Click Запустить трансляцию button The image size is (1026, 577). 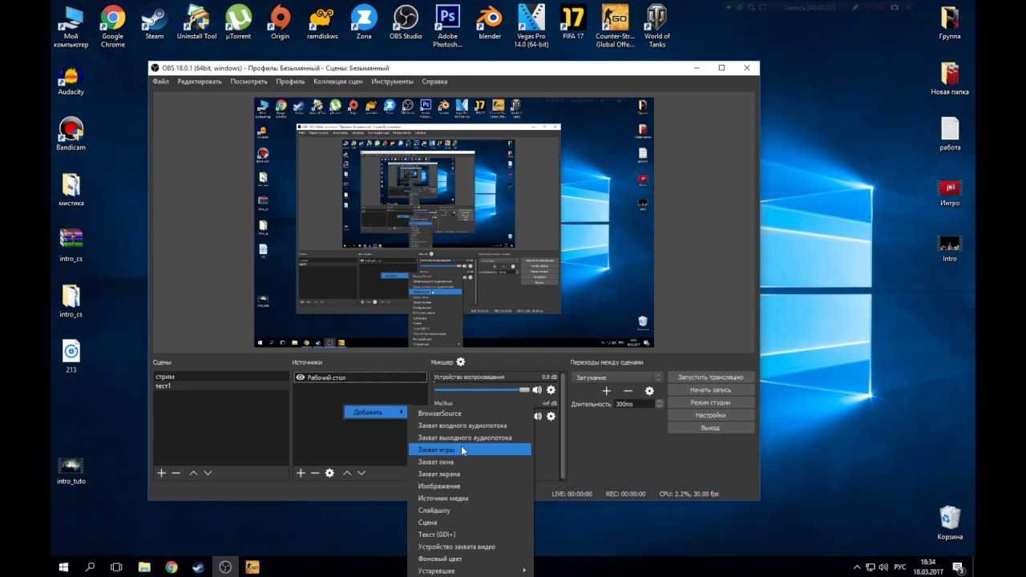click(x=710, y=377)
